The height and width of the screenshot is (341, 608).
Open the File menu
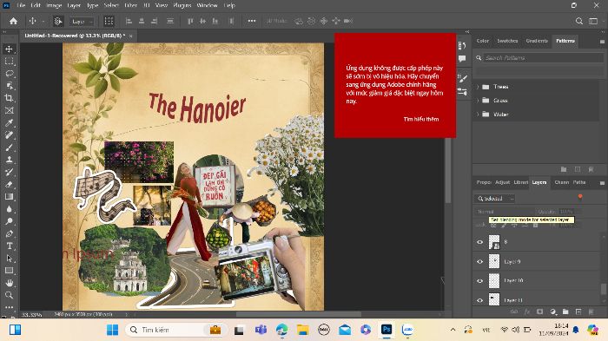pyautogui.click(x=21, y=5)
